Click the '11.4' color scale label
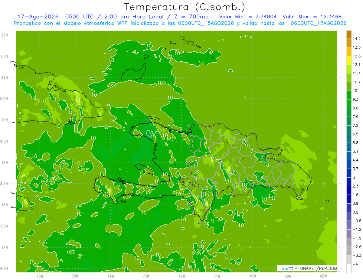Image resolution: width=363 pixels, height=280 pixels. [357, 73]
